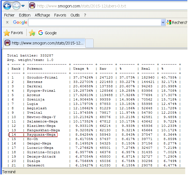The image size is (194, 176).
Task: Open the Affichage menu
Action: click(42, 15)
